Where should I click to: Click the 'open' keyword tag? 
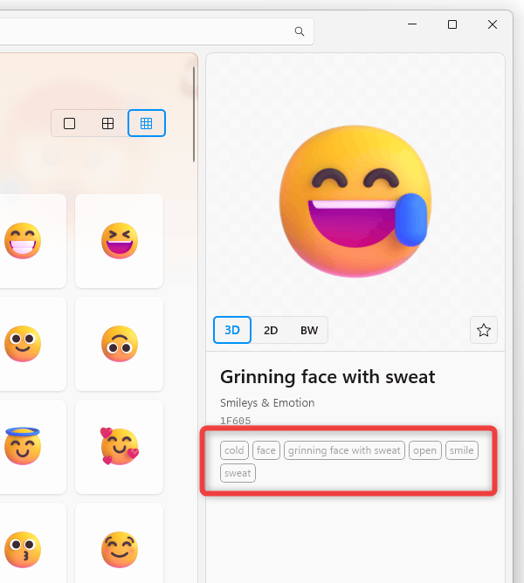(x=425, y=450)
